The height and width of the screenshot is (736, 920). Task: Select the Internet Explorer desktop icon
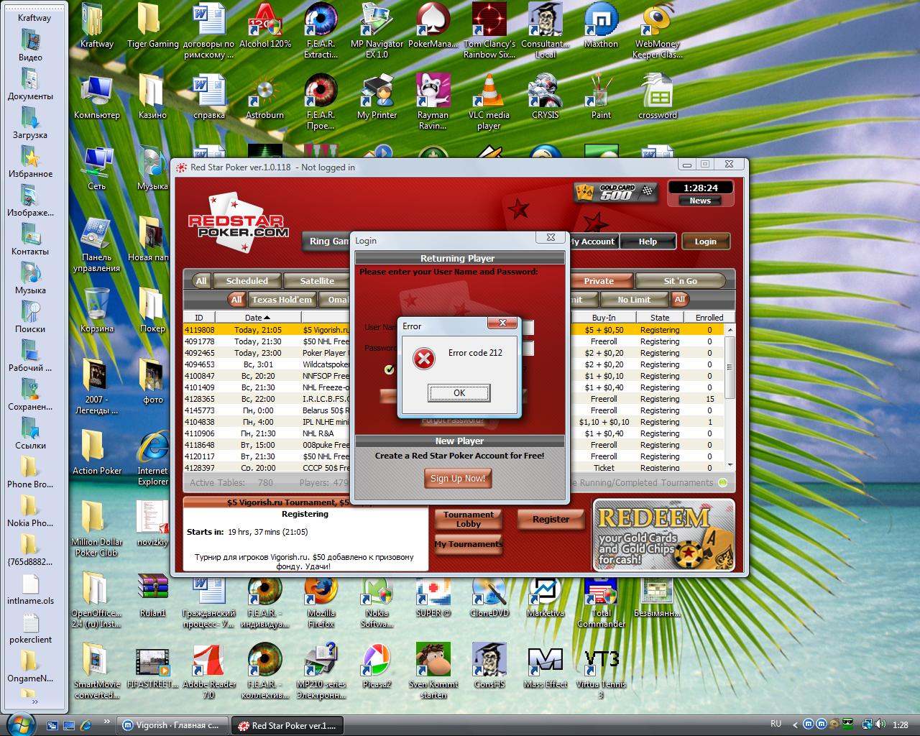[152, 459]
